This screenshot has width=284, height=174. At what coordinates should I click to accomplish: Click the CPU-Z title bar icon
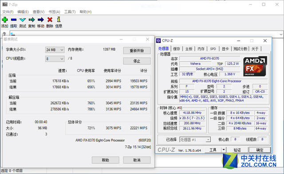tap(158, 40)
